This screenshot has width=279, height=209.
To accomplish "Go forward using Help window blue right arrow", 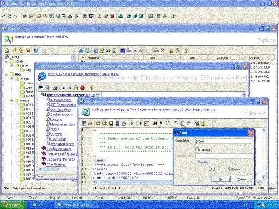I will [70, 88].
